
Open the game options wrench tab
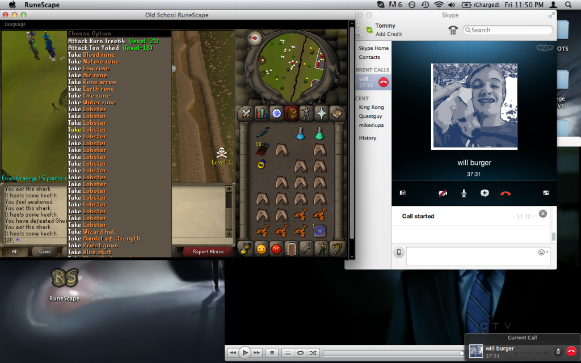tap(307, 248)
